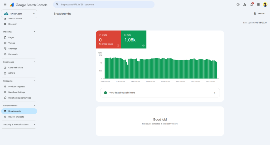270x145 pixels.
Task: Expand Security & Manual Actions section
Action: tap(35, 124)
